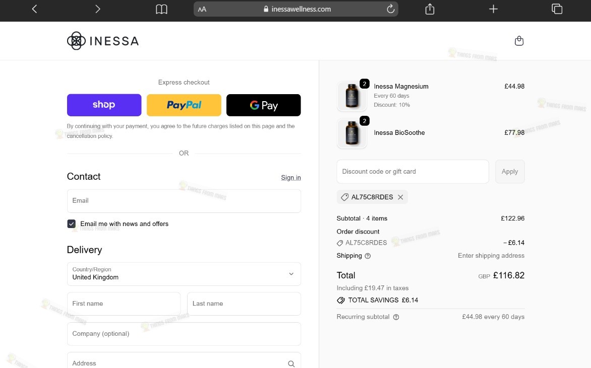The height and width of the screenshot is (368, 591).
Task: Click the TOTAL SAVINGS £6.14 text
Action: [383, 300]
